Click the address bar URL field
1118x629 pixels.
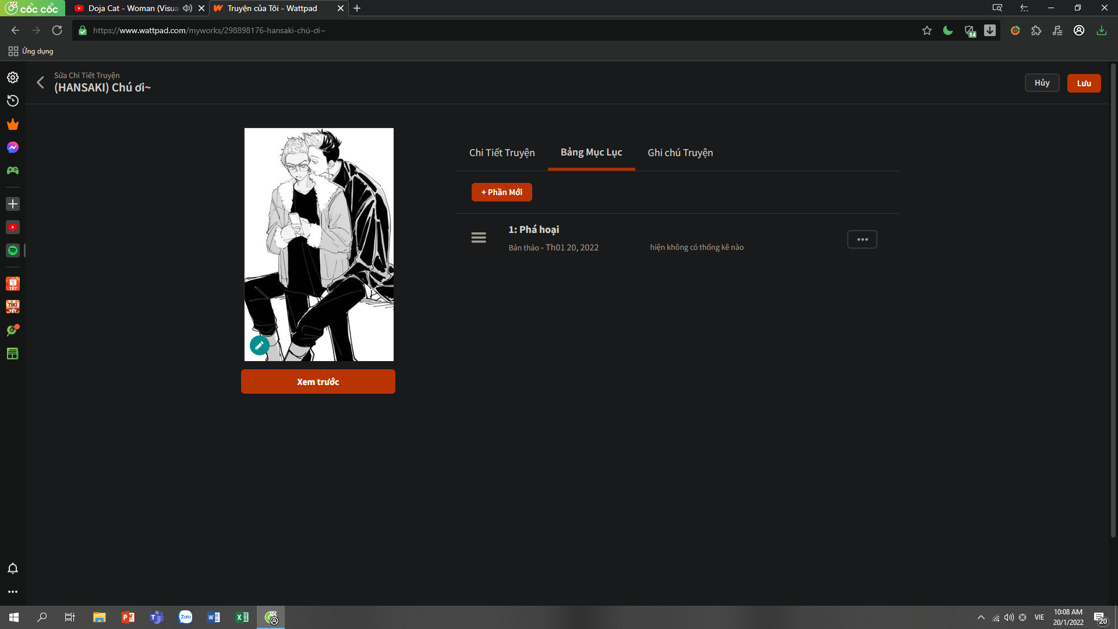click(501, 30)
